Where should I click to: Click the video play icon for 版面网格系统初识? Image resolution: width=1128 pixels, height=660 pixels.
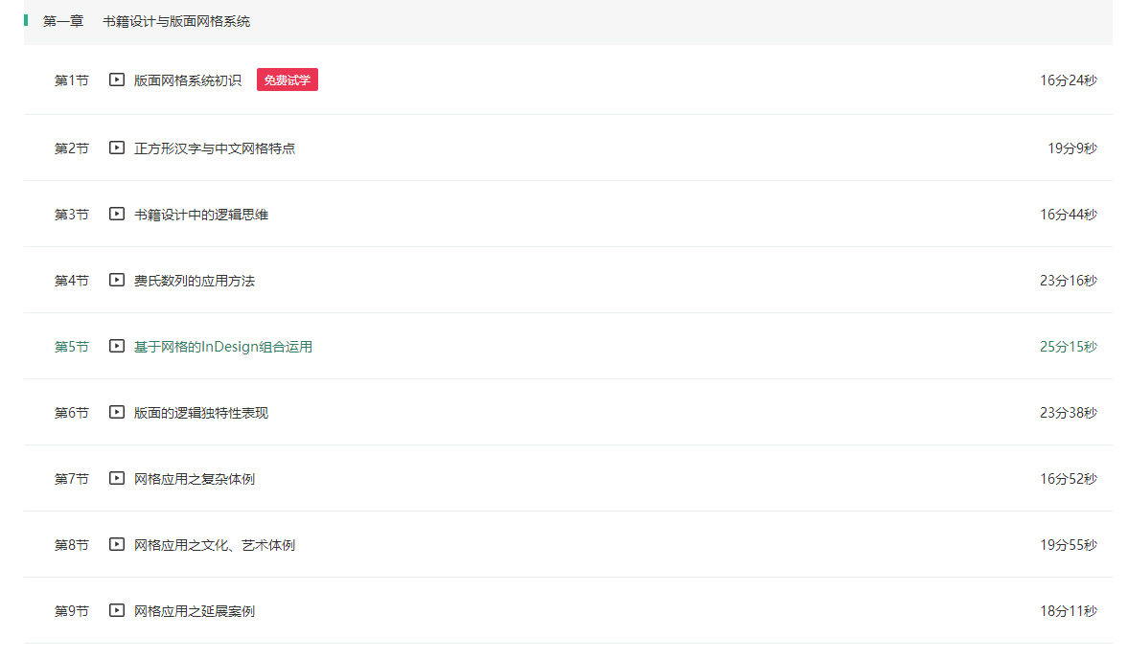coord(117,80)
